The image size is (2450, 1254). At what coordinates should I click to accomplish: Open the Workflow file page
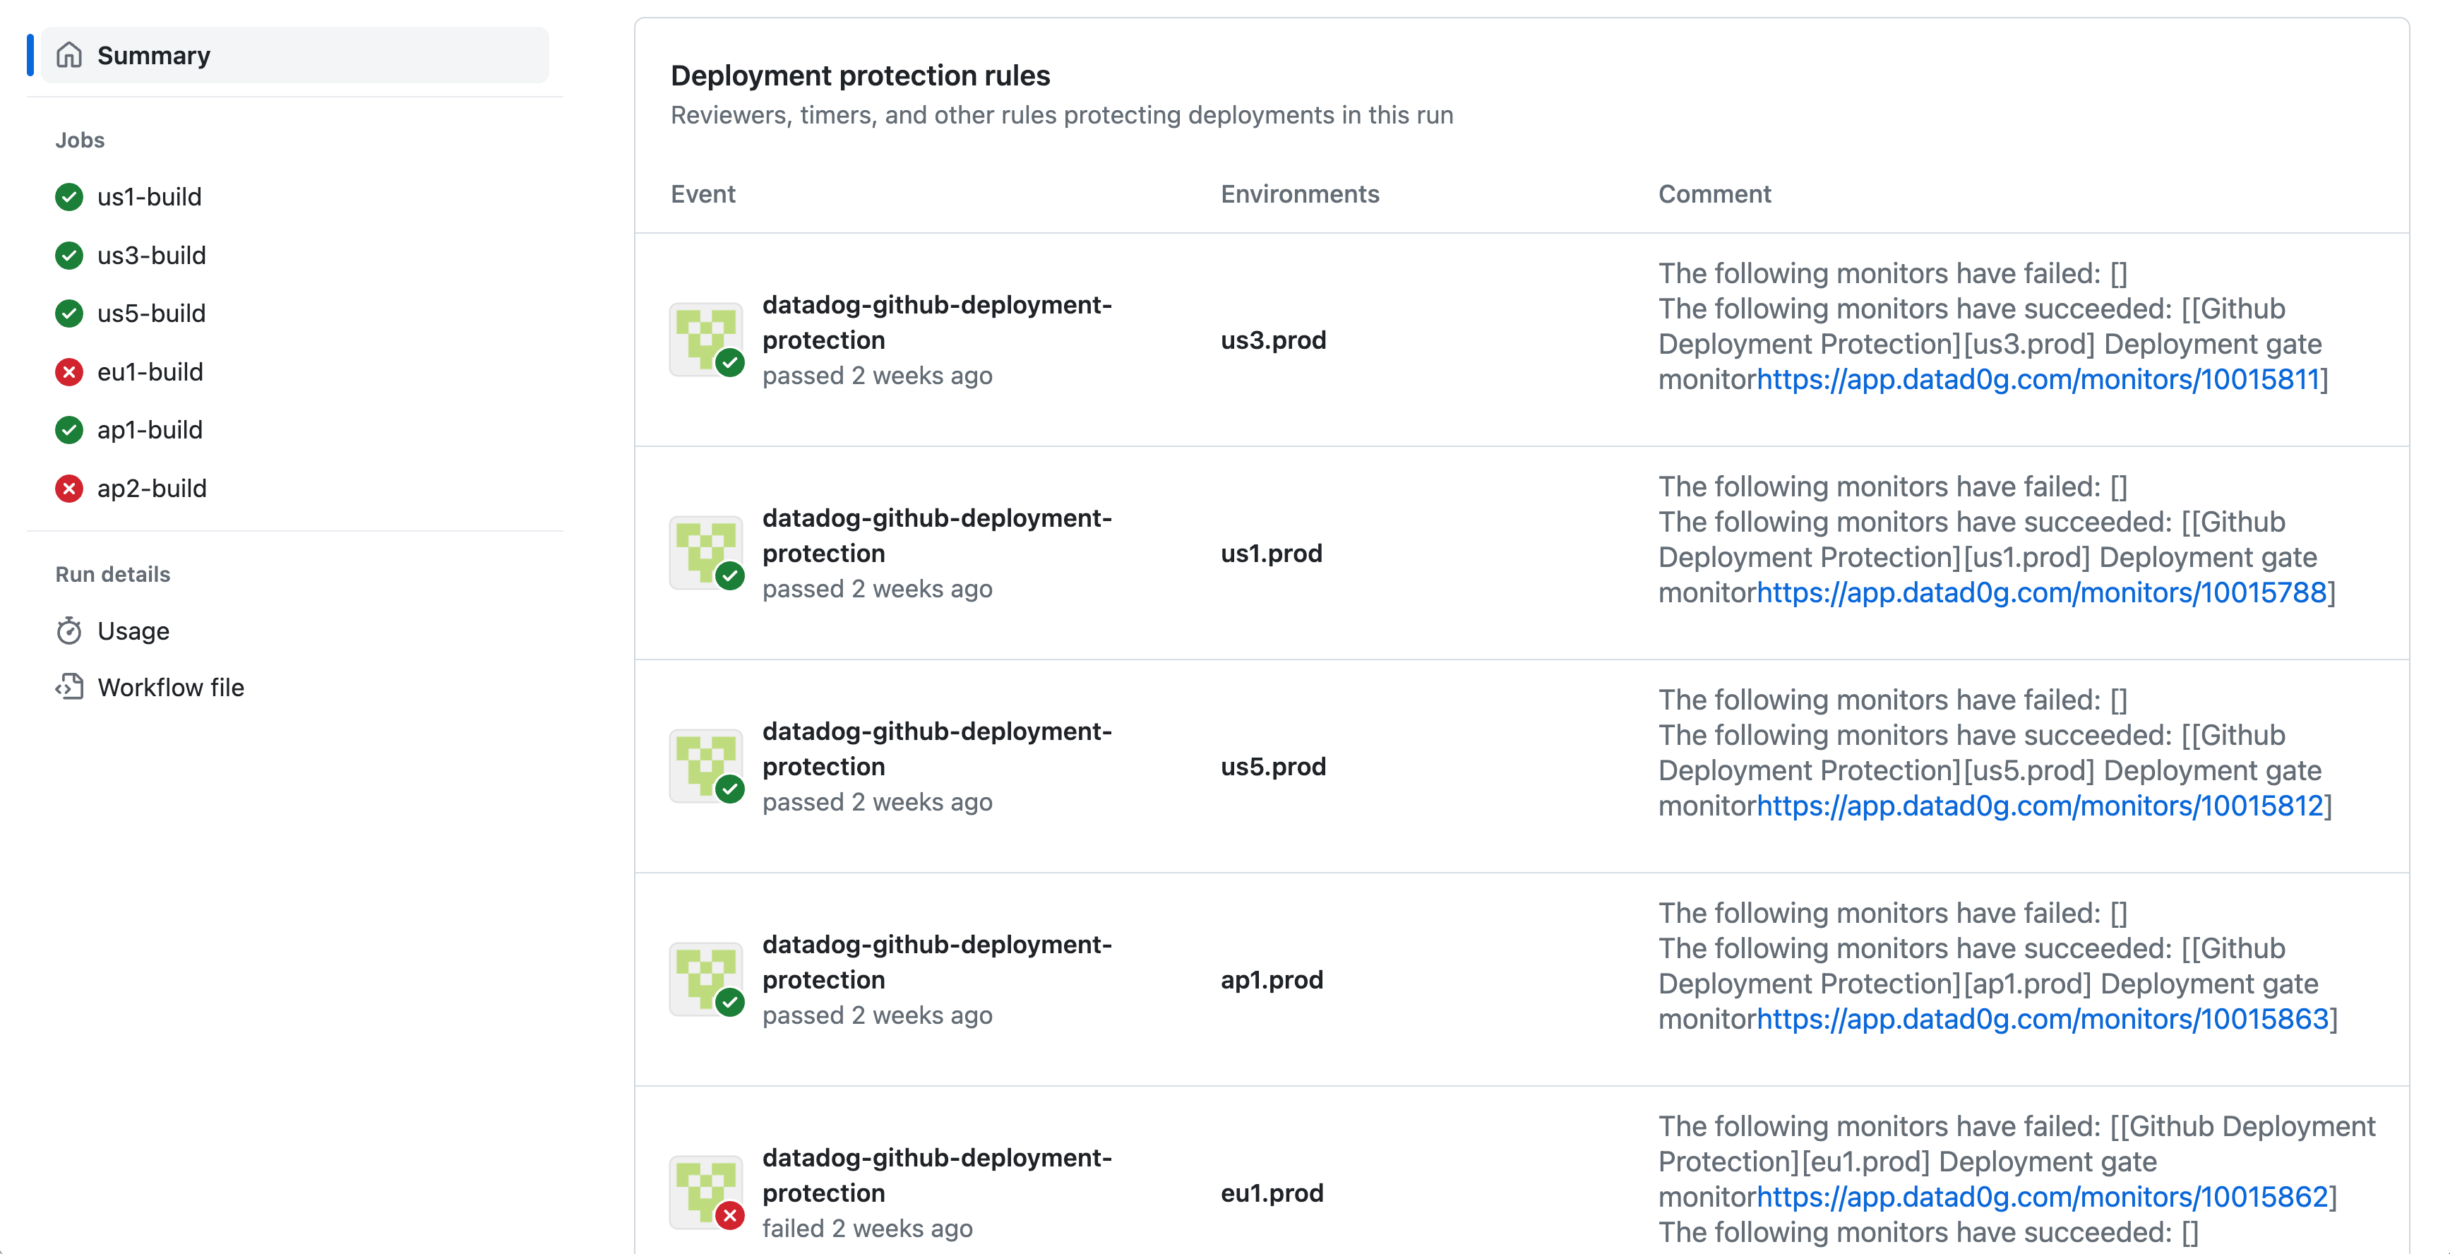171,687
